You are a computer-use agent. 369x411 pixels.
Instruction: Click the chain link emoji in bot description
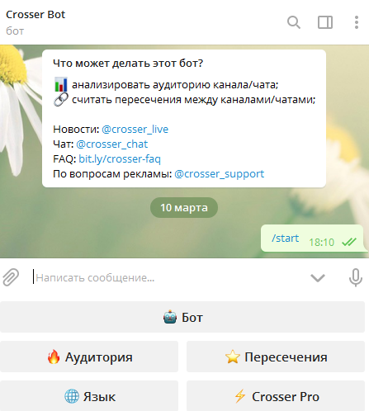pos(60,99)
